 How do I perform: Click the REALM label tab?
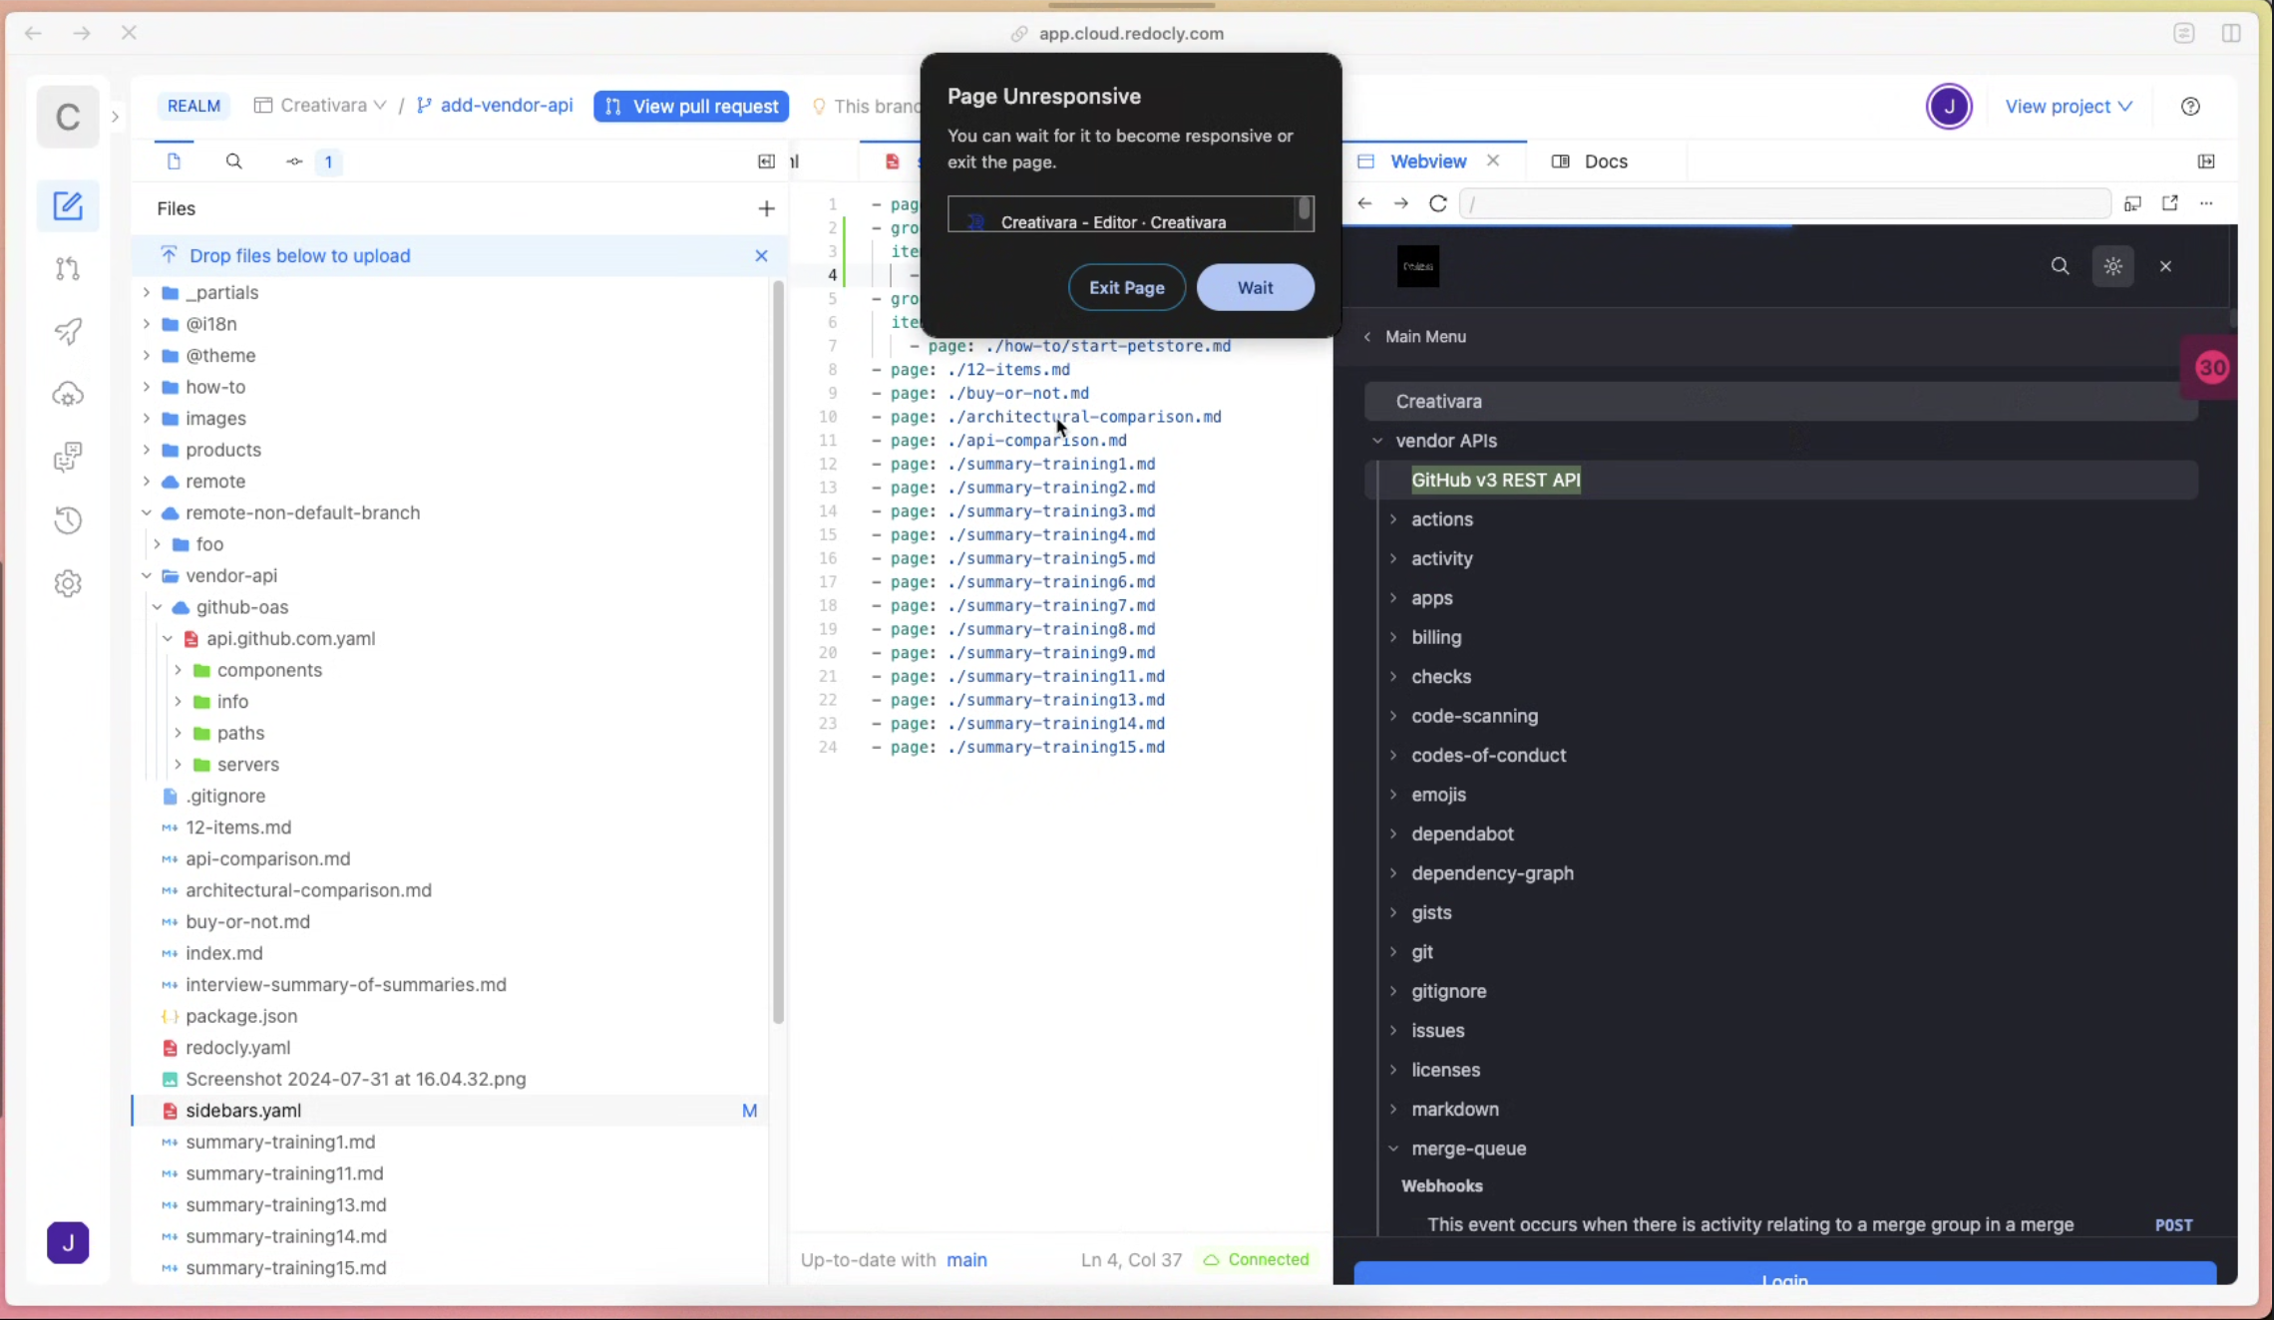193,106
